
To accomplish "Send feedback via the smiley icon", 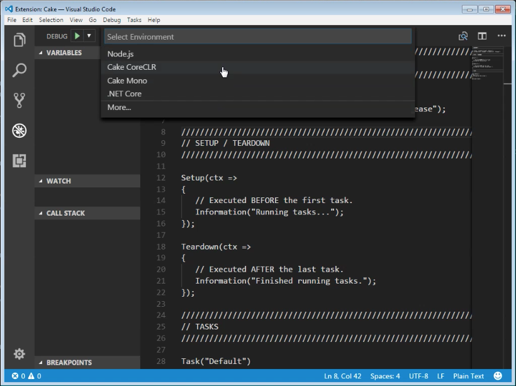I will pos(498,376).
